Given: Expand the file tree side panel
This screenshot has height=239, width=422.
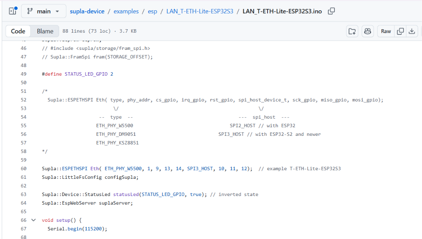Looking at the screenshot, I should (x=13, y=11).
